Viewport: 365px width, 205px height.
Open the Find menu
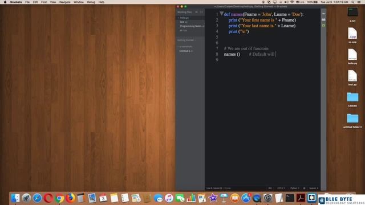click(44, 2)
